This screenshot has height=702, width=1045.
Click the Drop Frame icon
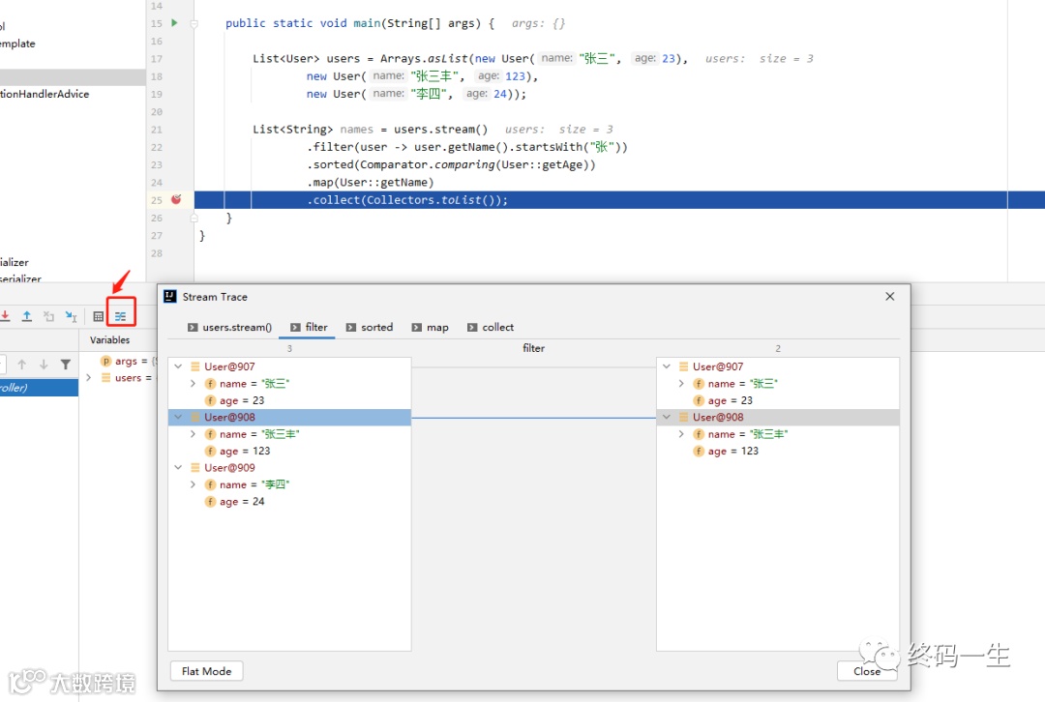[x=48, y=316]
